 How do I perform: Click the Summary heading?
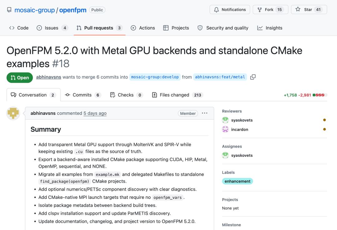[46, 129]
